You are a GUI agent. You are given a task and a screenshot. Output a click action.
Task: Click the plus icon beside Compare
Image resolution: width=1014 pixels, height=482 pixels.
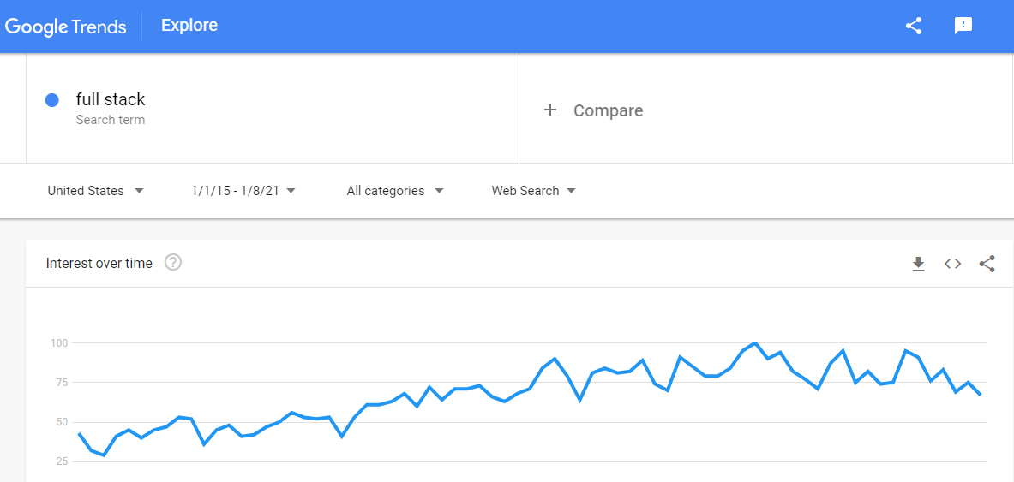click(550, 110)
